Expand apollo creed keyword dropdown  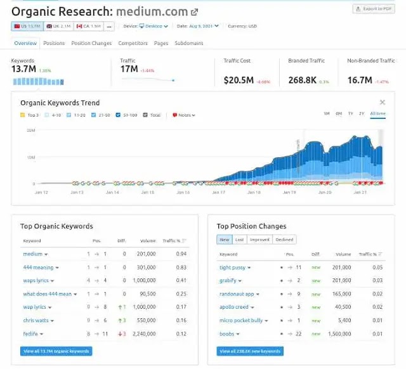click(x=252, y=307)
